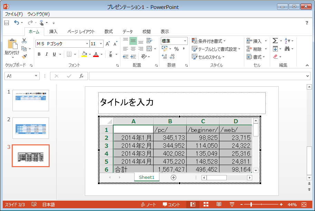
Task: Decrease font size with small A icon
Action: pos(115,44)
